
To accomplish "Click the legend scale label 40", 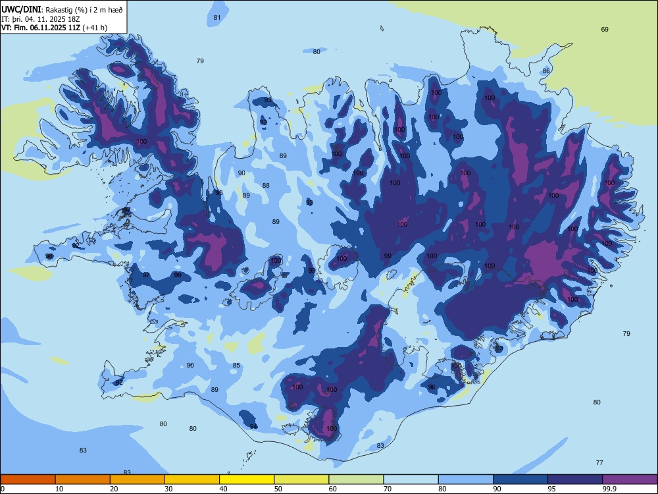I will [x=223, y=489].
